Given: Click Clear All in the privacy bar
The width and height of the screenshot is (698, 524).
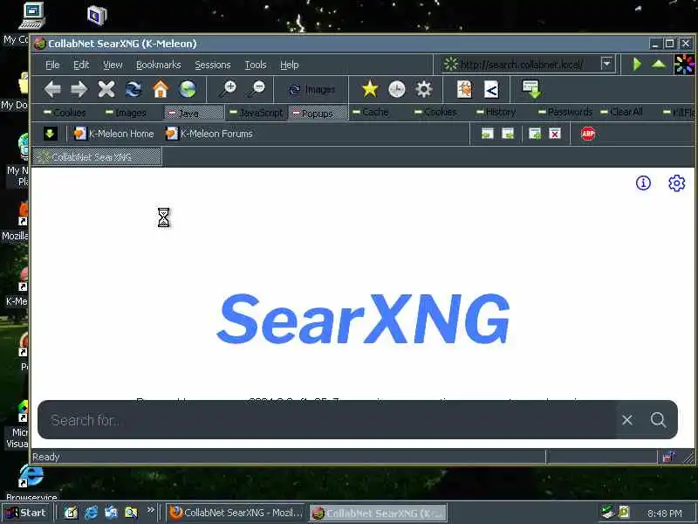Looking at the screenshot, I should tap(621, 112).
